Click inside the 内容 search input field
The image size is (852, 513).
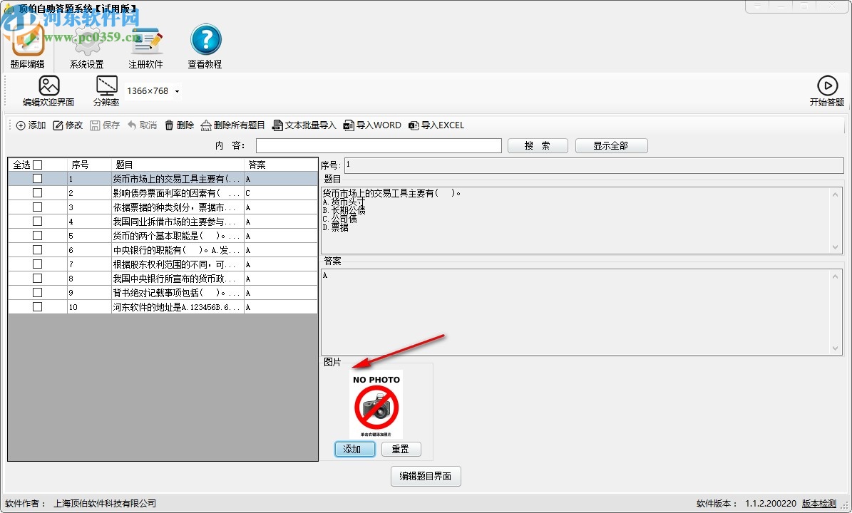point(378,145)
